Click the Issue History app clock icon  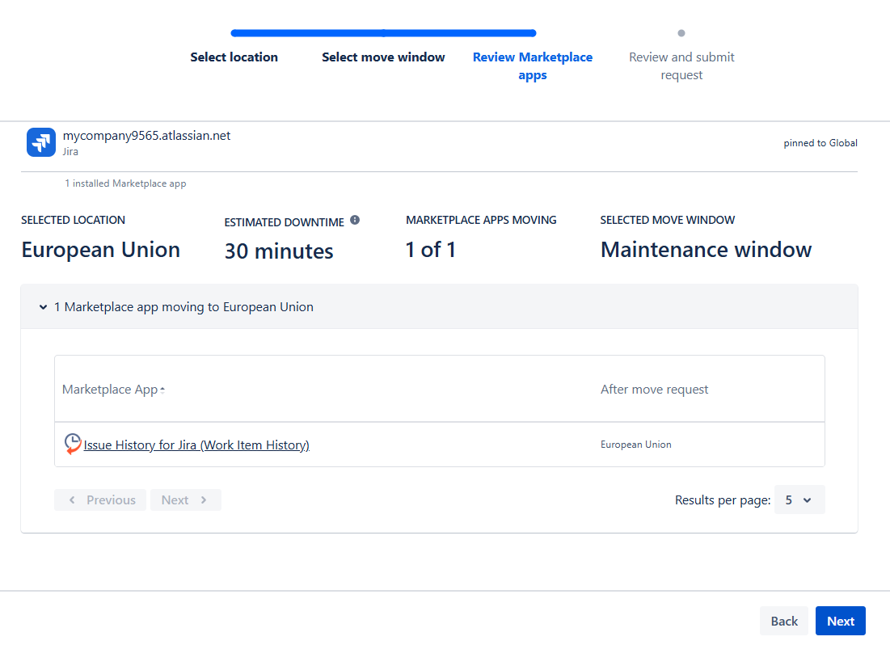tap(73, 444)
